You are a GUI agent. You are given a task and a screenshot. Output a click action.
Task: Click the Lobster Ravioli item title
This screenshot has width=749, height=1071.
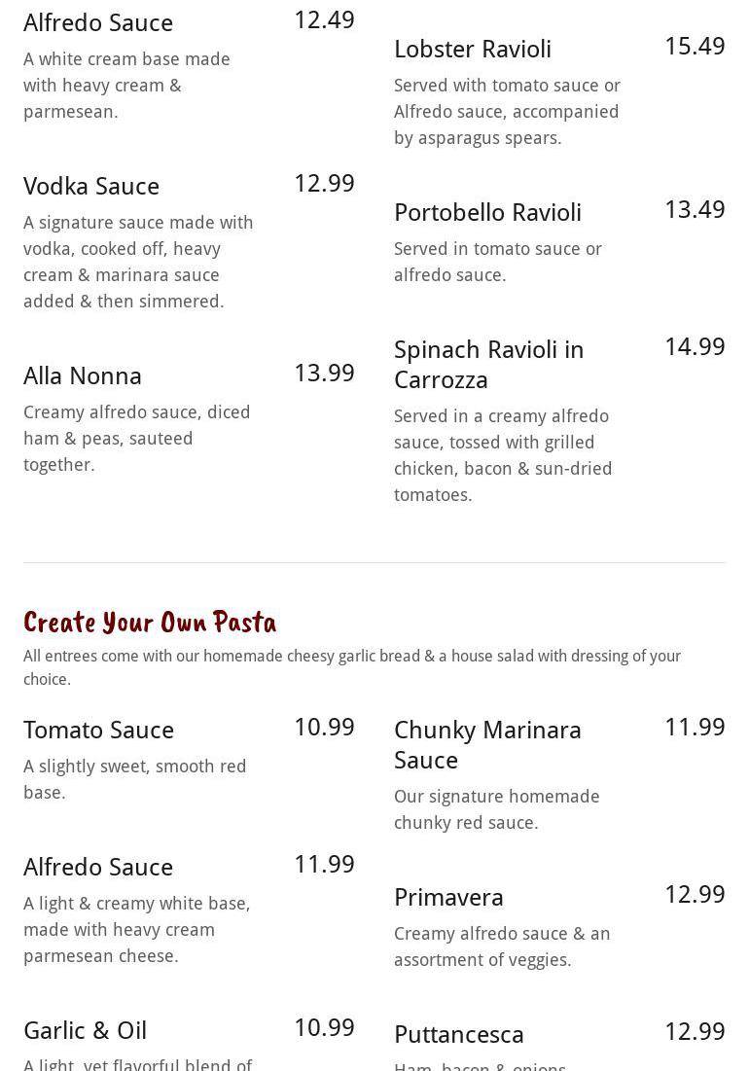tap(473, 49)
